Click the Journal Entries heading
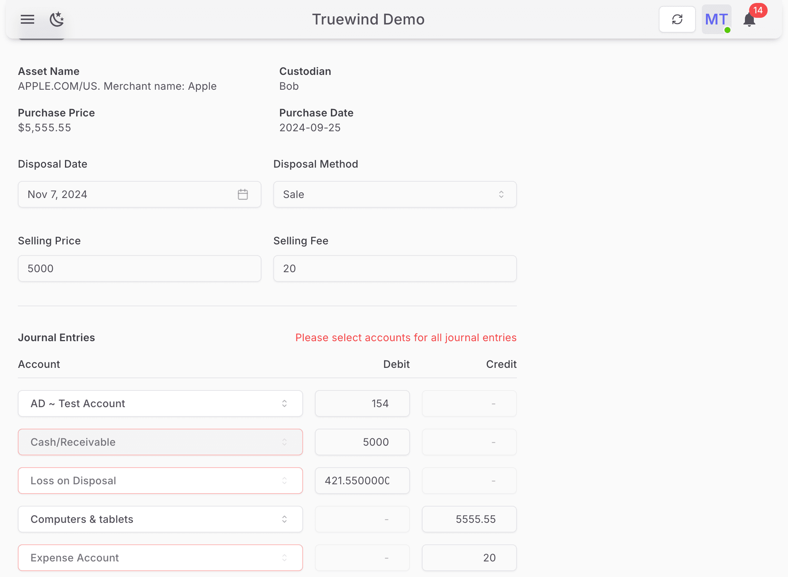788x577 pixels. [56, 337]
